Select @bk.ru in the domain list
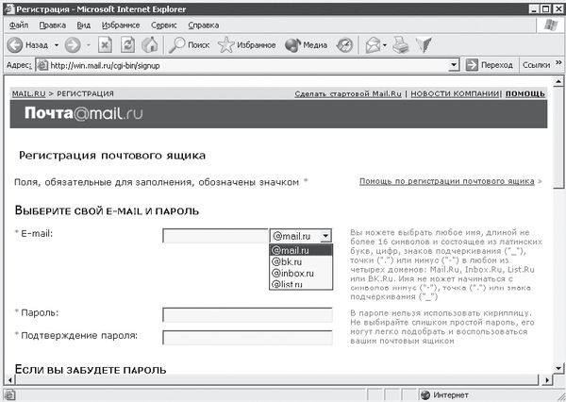 click(x=285, y=261)
